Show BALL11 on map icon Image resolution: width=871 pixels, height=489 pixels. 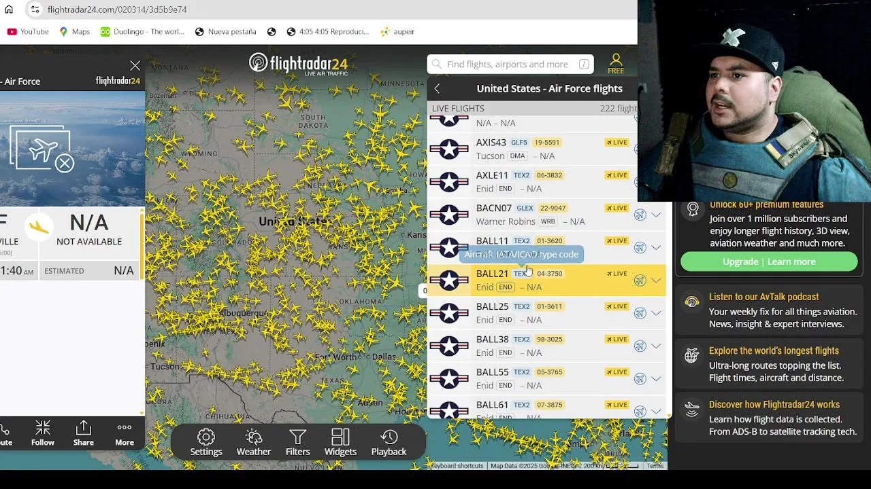pyautogui.click(x=640, y=247)
